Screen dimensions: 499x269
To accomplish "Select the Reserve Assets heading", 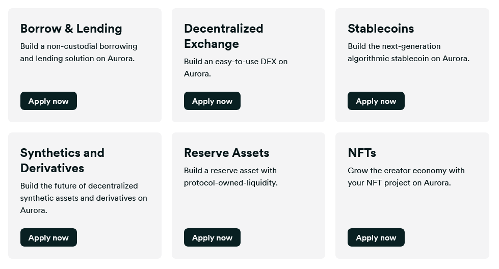I will click(x=226, y=153).
